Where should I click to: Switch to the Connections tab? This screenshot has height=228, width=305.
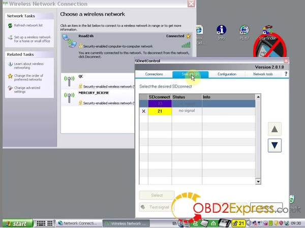154,74
